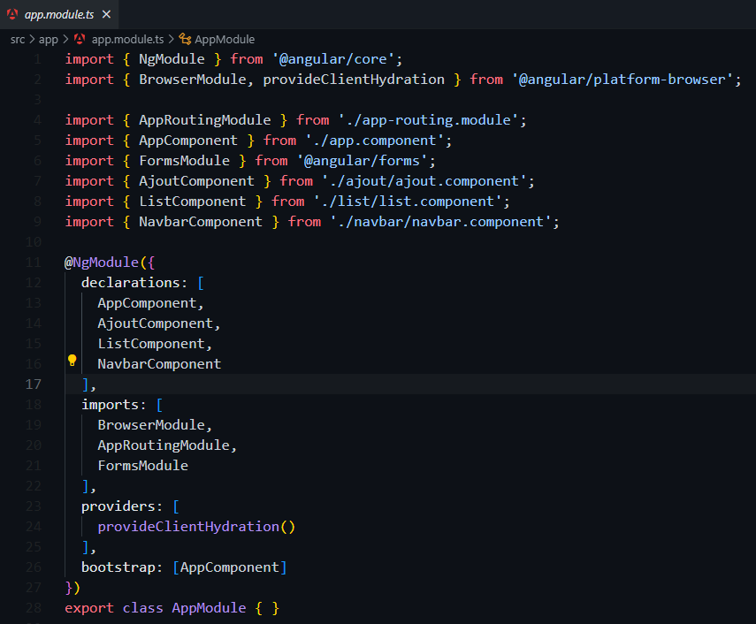Click './app-routing.module' path string

pyautogui.click(x=428, y=120)
